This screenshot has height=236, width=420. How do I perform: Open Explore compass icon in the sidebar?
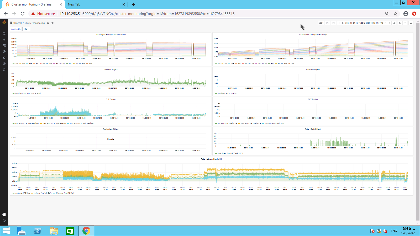[x=4, y=52]
